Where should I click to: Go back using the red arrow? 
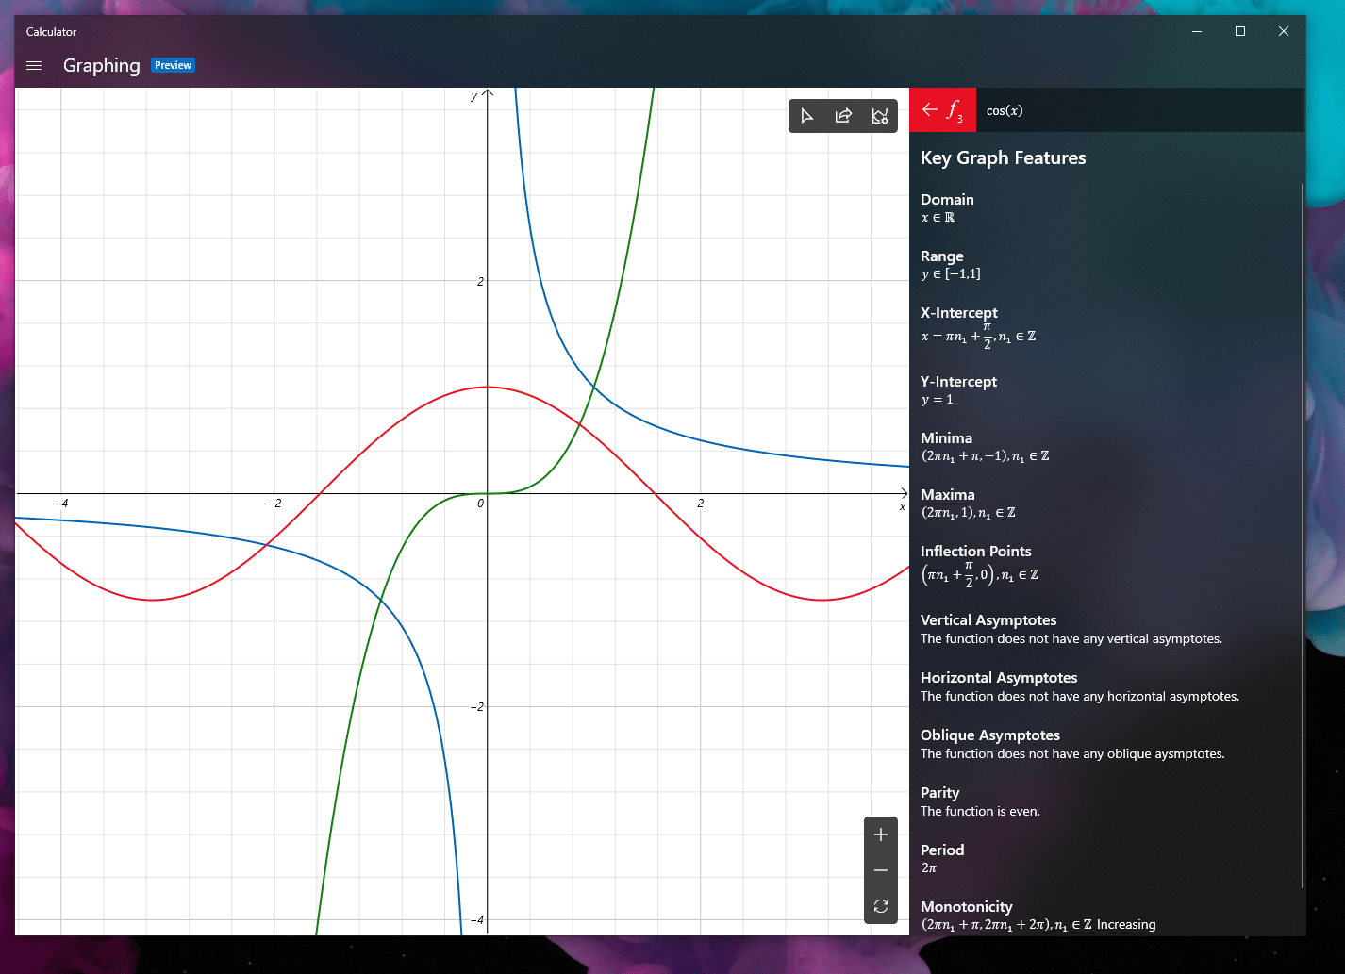click(x=929, y=110)
